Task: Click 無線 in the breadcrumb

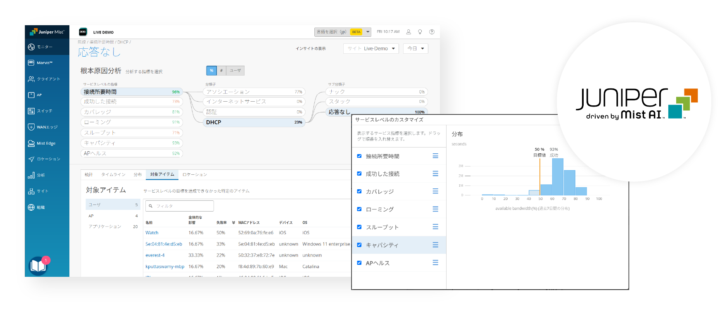Action: pos(82,42)
